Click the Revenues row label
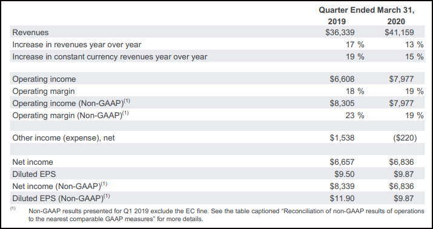 (30, 32)
